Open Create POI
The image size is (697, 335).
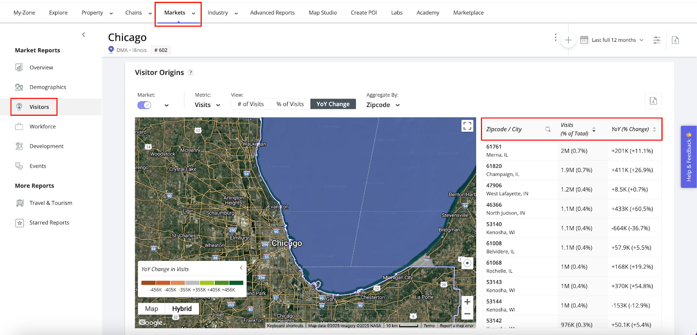(x=364, y=13)
